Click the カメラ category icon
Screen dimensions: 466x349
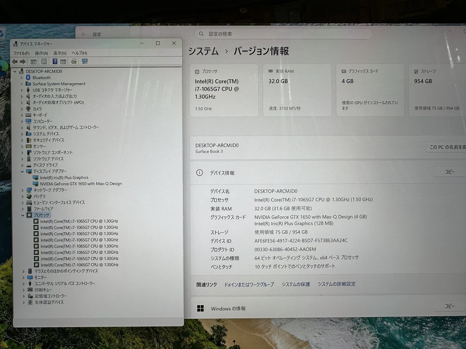point(28,109)
